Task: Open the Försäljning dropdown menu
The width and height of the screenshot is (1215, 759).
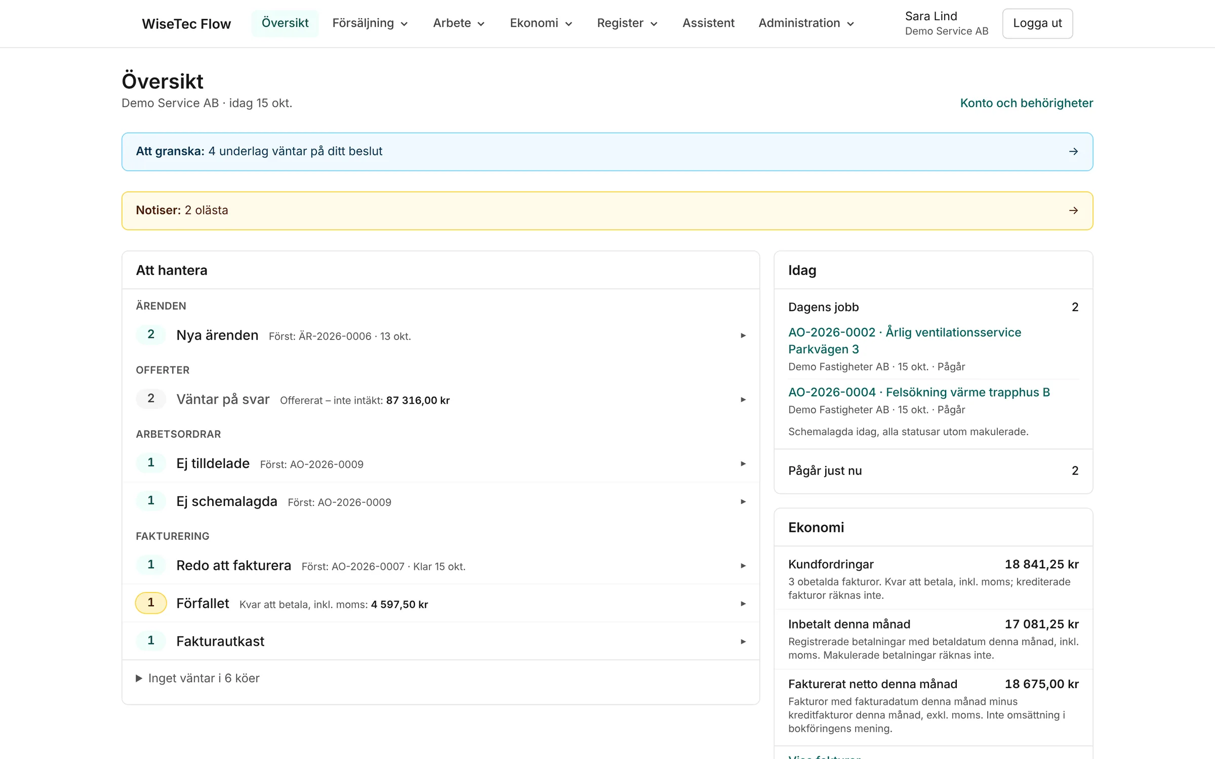Action: 370,23
